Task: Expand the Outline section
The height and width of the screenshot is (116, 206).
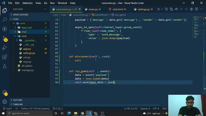Action: [x=29, y=100]
